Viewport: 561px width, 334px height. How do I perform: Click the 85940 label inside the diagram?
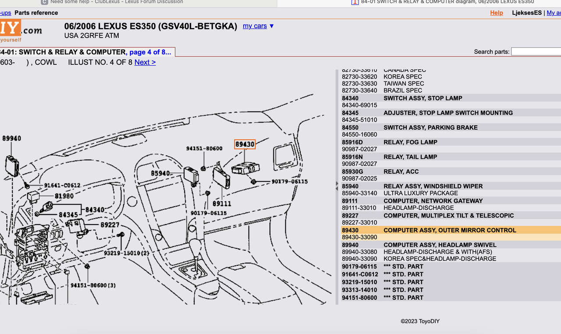(160, 173)
